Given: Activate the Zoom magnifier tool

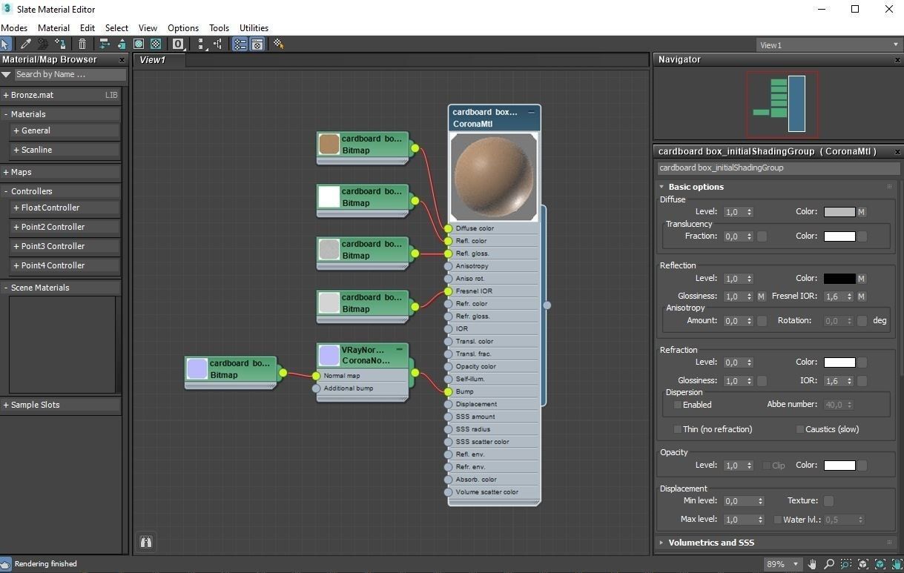Looking at the screenshot, I should [x=829, y=564].
